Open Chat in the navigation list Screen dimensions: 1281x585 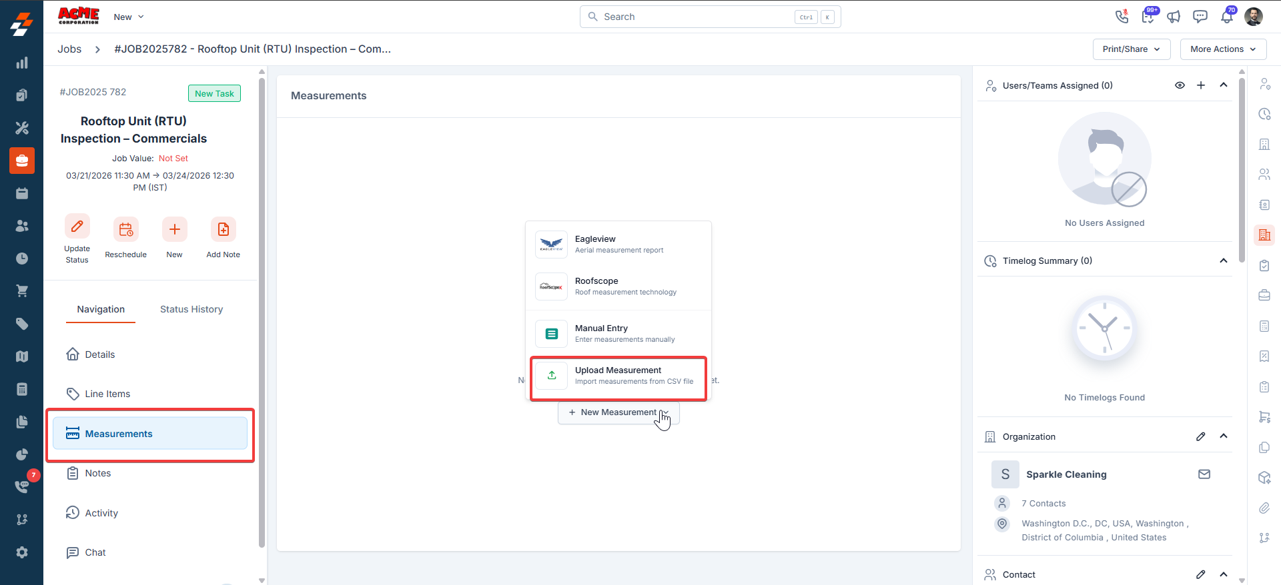coord(86,552)
